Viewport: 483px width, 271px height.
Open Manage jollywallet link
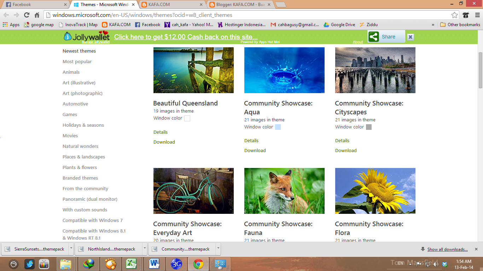96,42
